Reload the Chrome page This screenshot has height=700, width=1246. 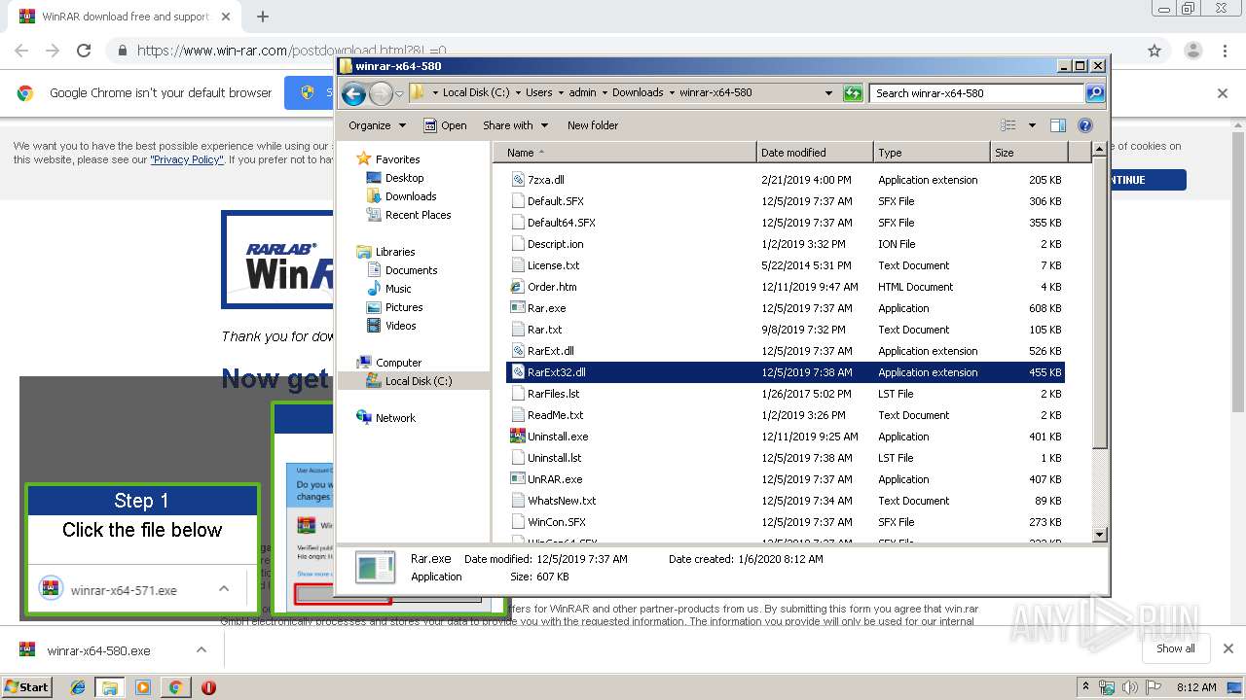pyautogui.click(x=84, y=51)
